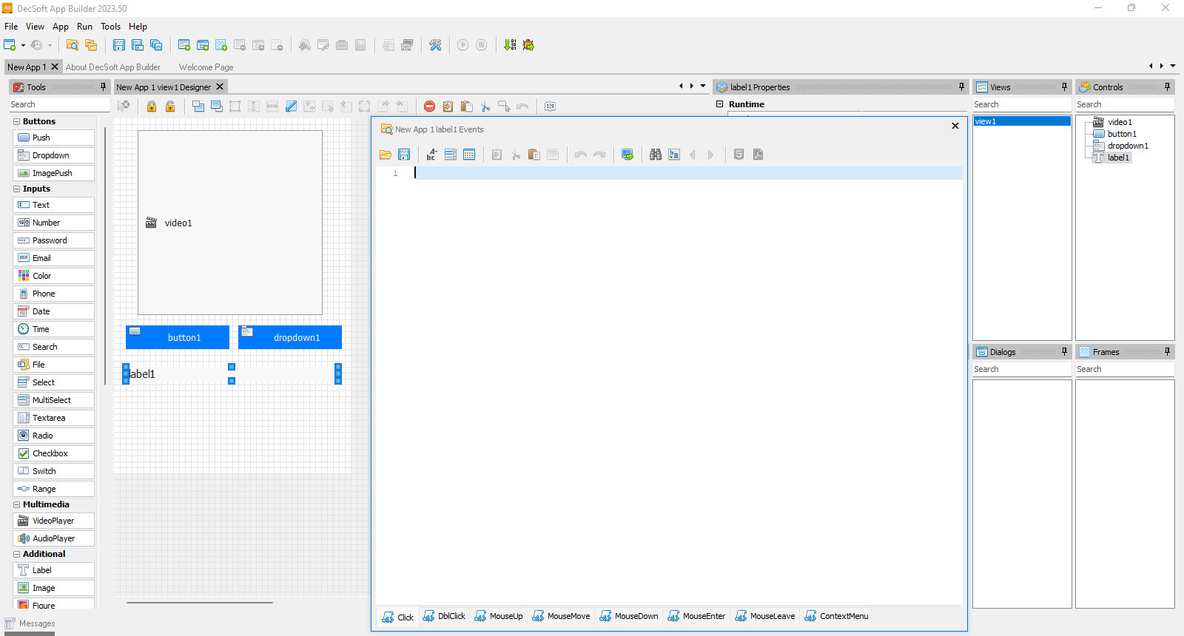Toggle the pin on label1 Properties panel
The width and height of the screenshot is (1184, 636).
pos(961,87)
